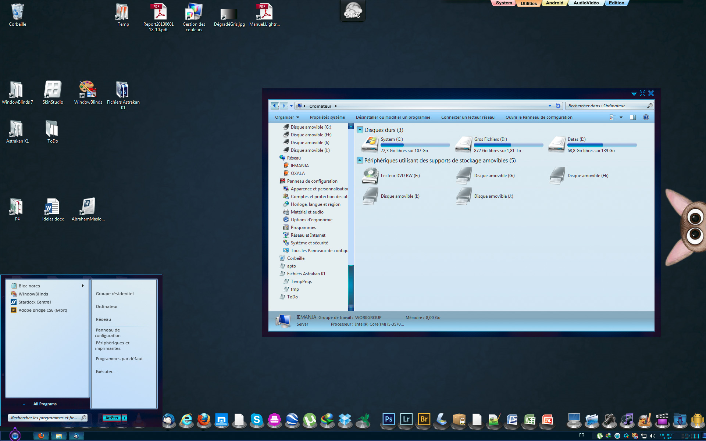Click the volume icon in system tray
The image size is (706, 441).
point(653,436)
